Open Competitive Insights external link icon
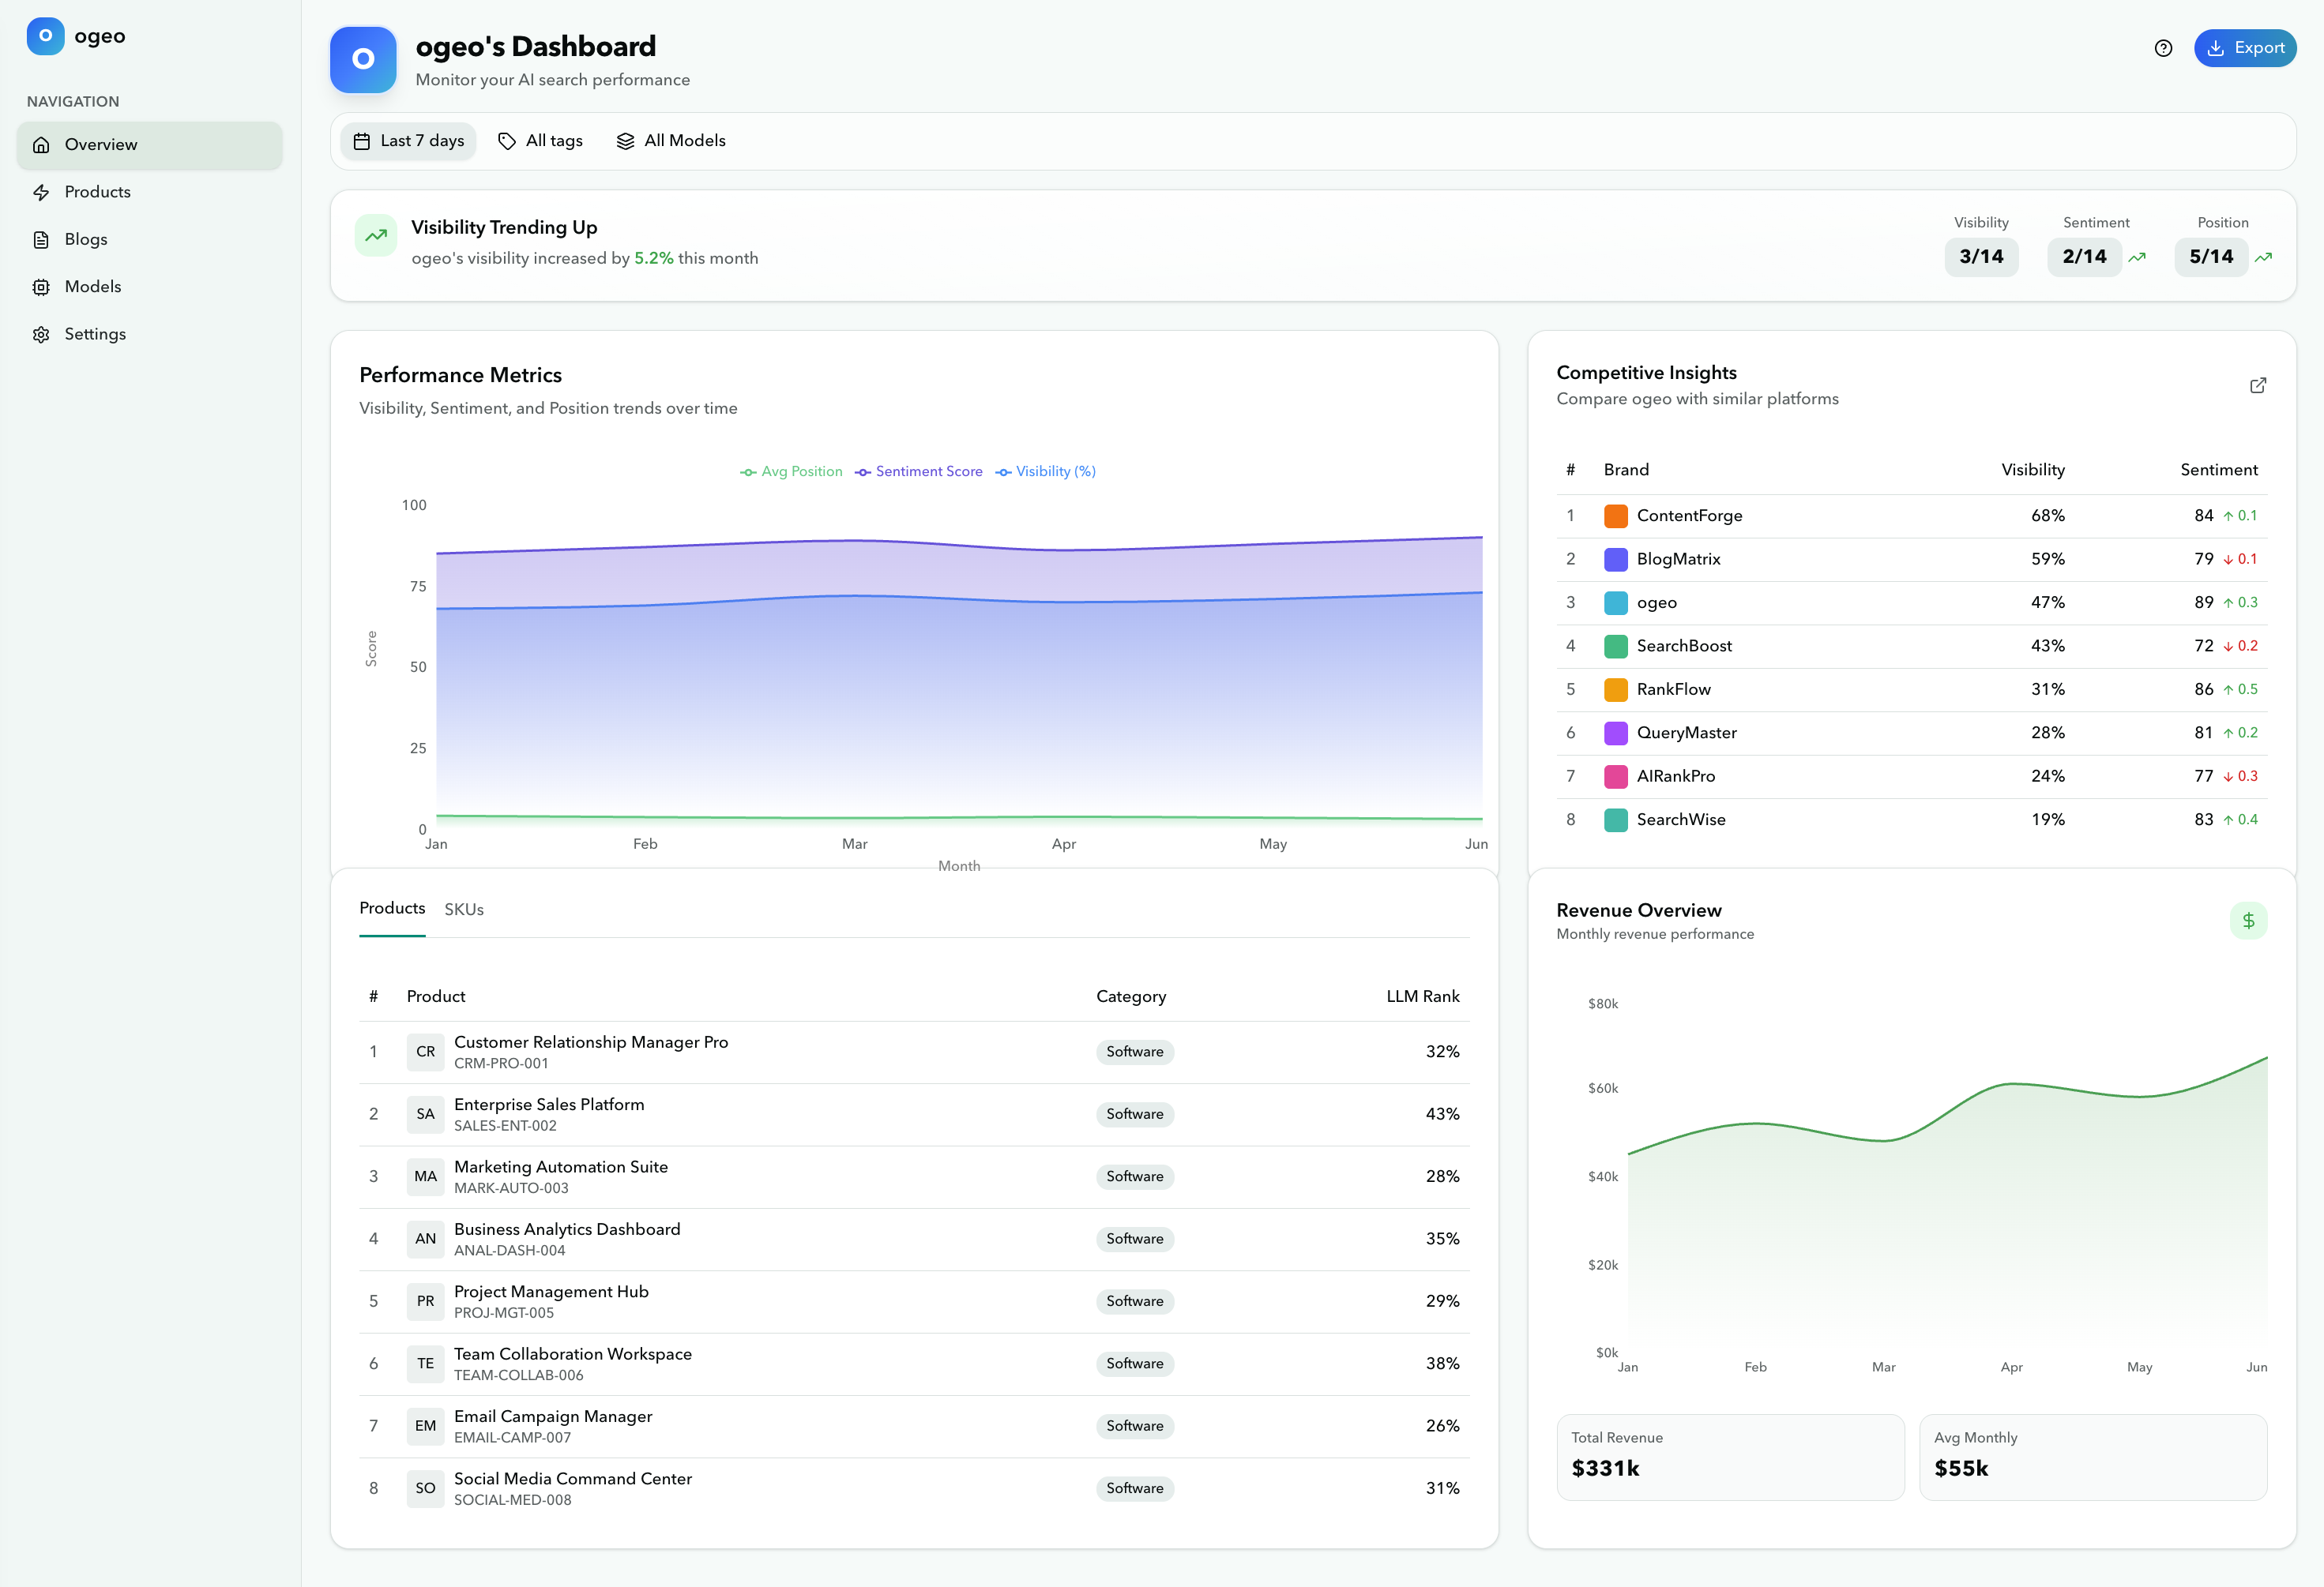 coord(2258,385)
